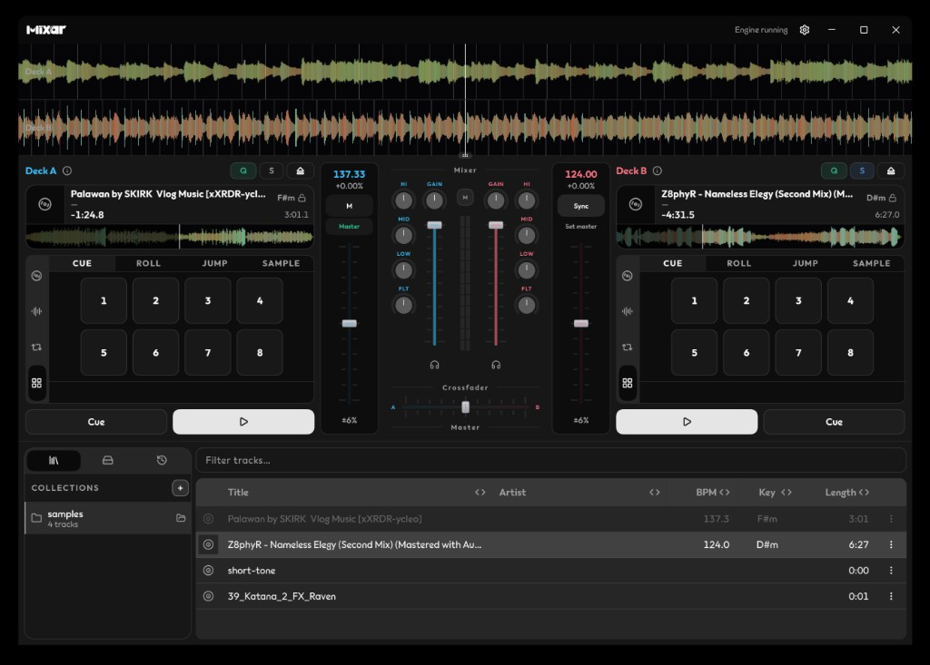Play Deck A
This screenshot has width=930, height=665.
[243, 421]
